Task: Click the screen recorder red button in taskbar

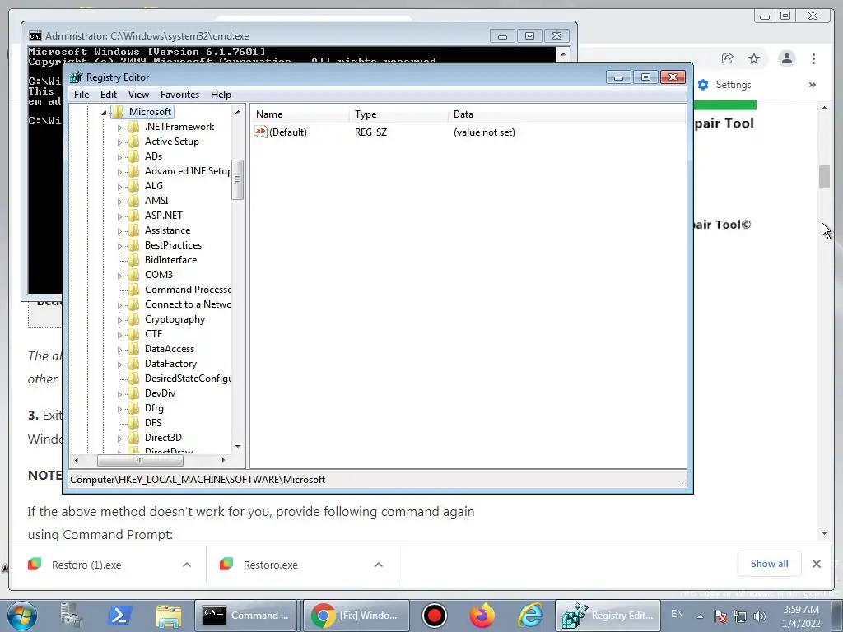Action: pos(435,616)
